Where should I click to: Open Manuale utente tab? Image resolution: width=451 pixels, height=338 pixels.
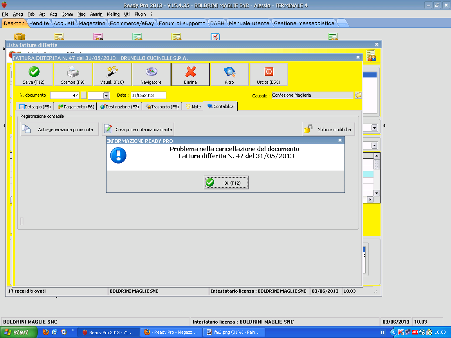(x=249, y=23)
